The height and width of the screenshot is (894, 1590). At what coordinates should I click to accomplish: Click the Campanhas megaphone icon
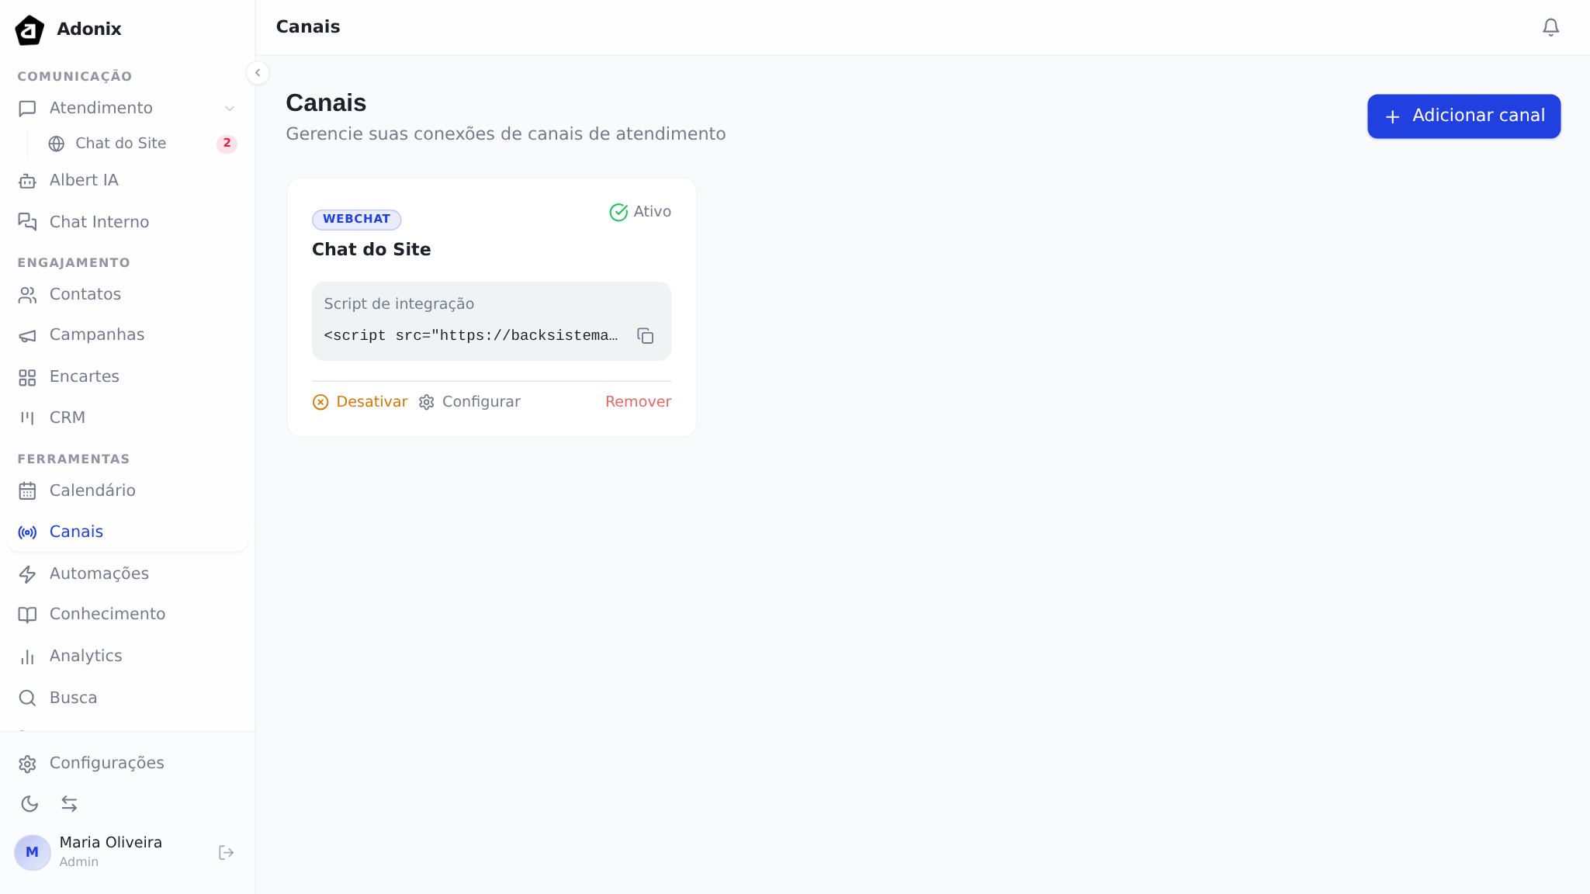tap(27, 335)
